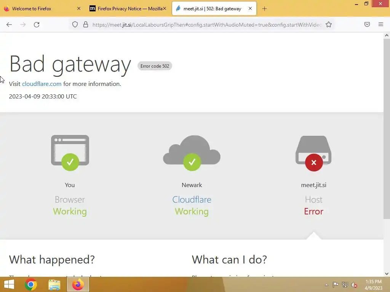View site security via the padlock icon
Screen dimensions: 390x292
(86, 25)
